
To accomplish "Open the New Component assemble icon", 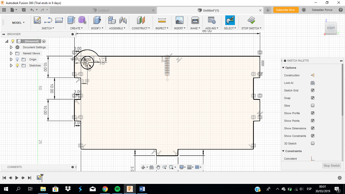I will point(112,20).
